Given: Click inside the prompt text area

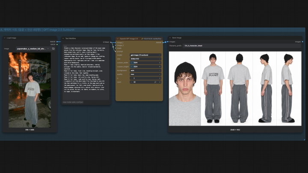Looking at the screenshot, I should [86, 72].
